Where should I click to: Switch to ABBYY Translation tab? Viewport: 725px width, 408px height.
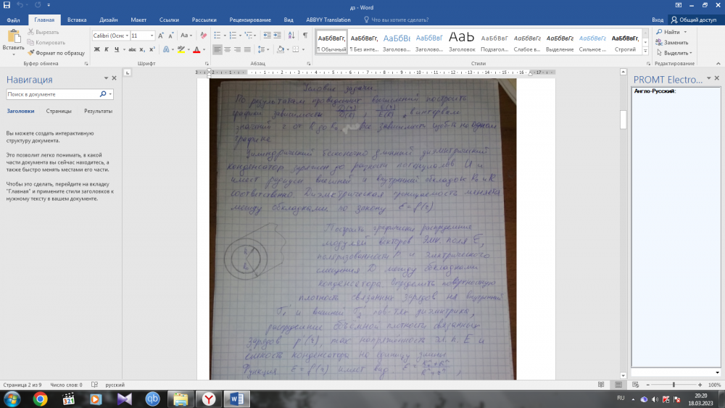pyautogui.click(x=328, y=20)
